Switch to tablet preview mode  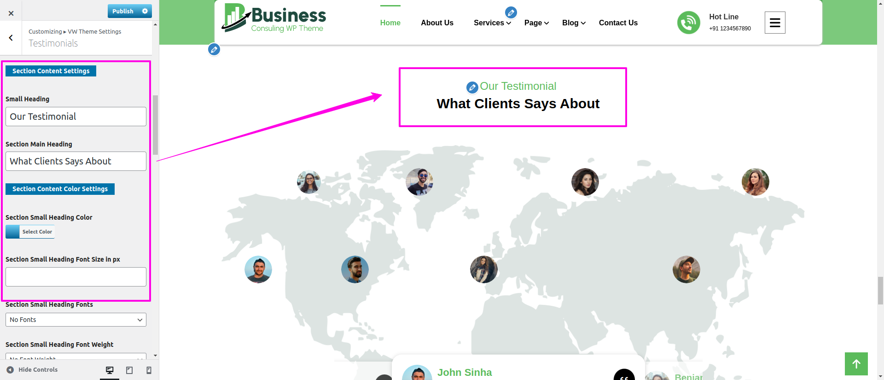pos(129,370)
